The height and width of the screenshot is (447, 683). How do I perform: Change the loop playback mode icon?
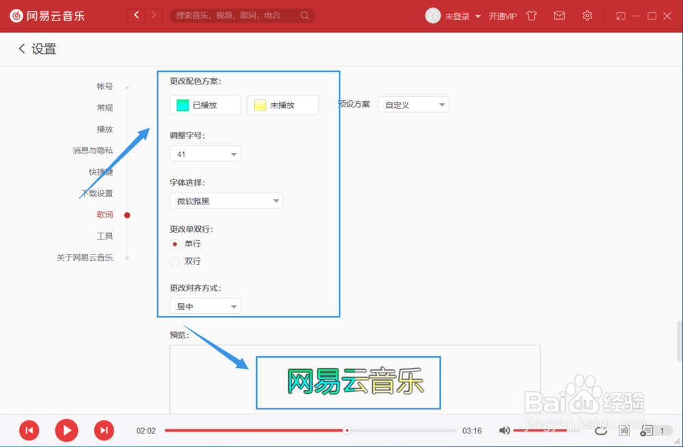(601, 431)
